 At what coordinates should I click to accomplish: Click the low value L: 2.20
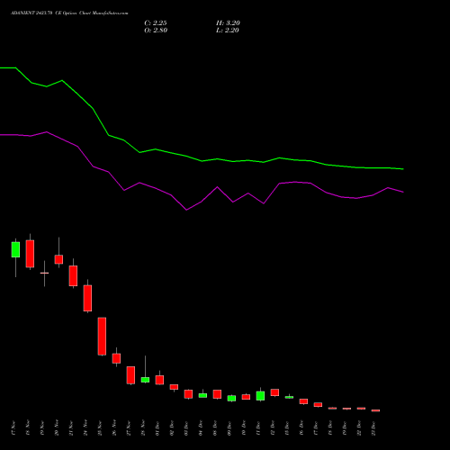tap(228, 31)
